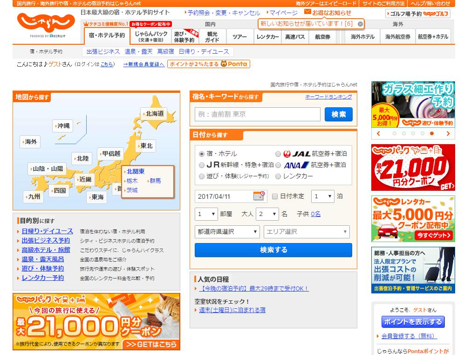Open 遊び・体験予約 tab

tap(185, 36)
